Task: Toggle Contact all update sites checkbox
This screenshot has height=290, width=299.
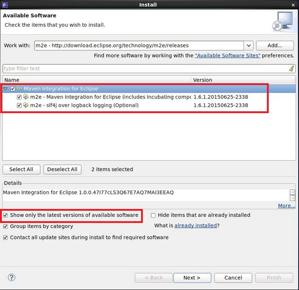Action: pos(6,238)
